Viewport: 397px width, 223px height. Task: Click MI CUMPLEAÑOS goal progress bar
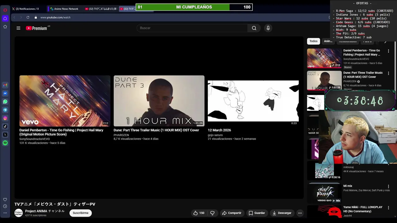coord(194,7)
